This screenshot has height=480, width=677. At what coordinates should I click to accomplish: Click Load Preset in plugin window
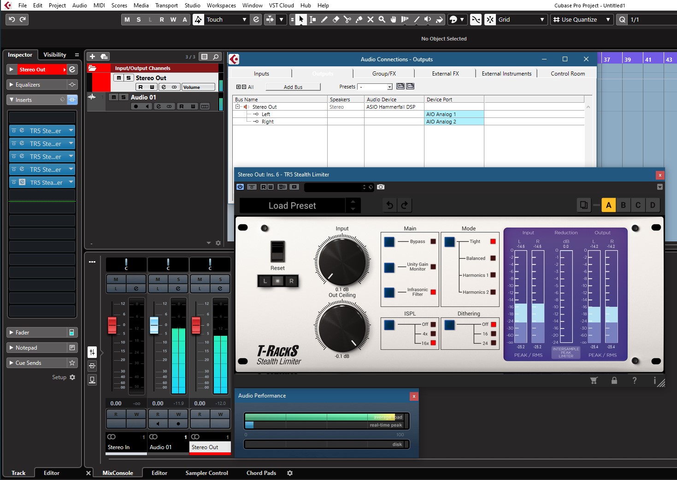click(292, 205)
